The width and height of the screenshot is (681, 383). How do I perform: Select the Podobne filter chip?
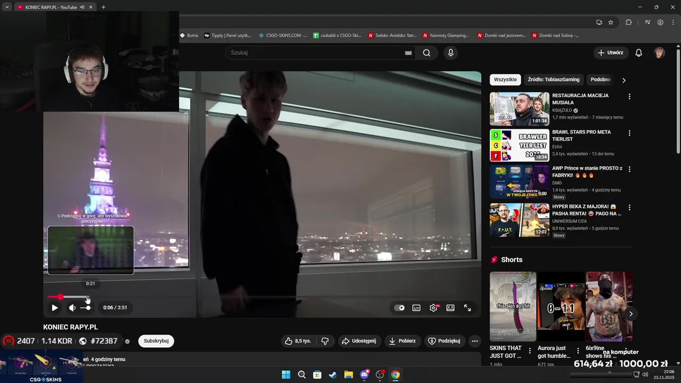click(601, 79)
